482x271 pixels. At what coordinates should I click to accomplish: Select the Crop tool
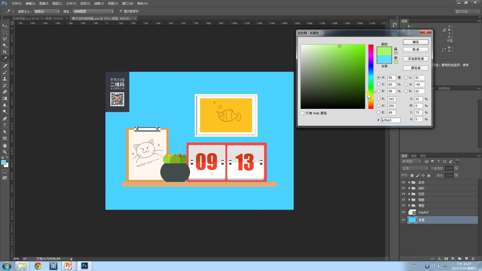point(5,52)
